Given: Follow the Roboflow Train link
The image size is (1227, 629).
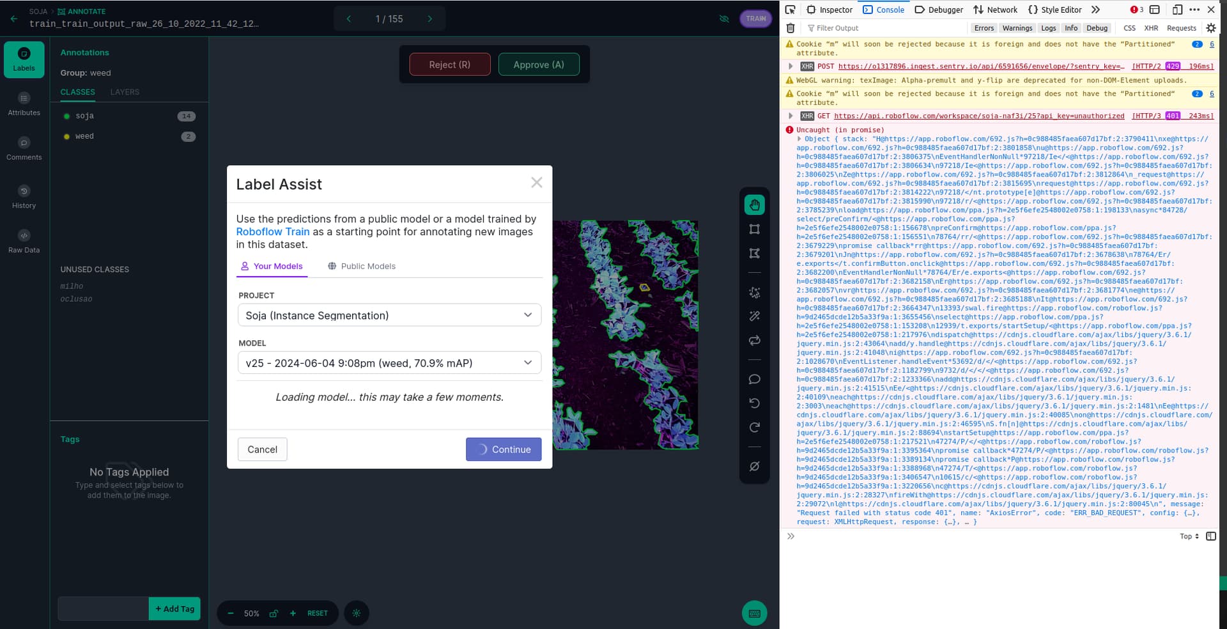Looking at the screenshot, I should [x=273, y=231].
